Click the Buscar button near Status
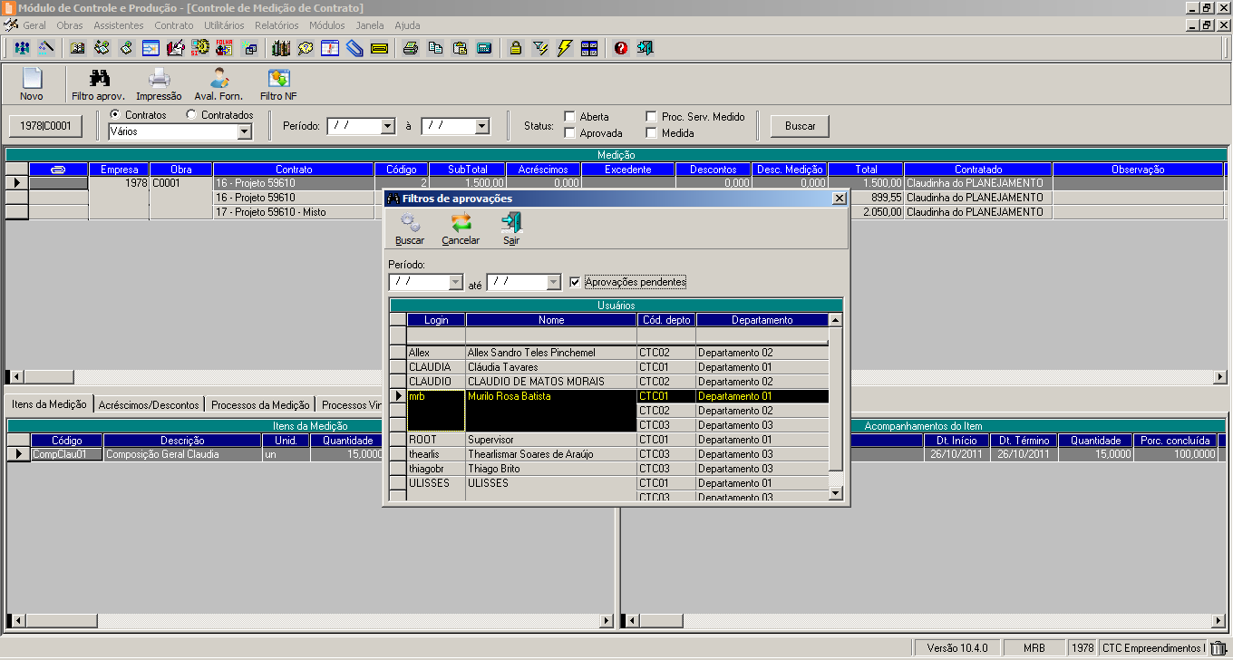 (800, 126)
